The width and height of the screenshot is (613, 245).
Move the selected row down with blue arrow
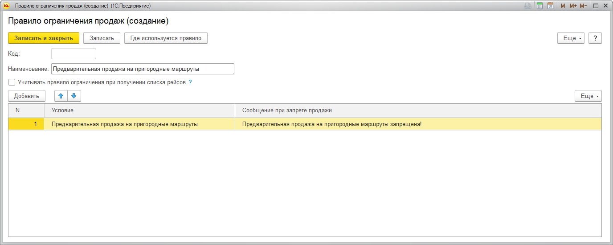[x=74, y=96]
